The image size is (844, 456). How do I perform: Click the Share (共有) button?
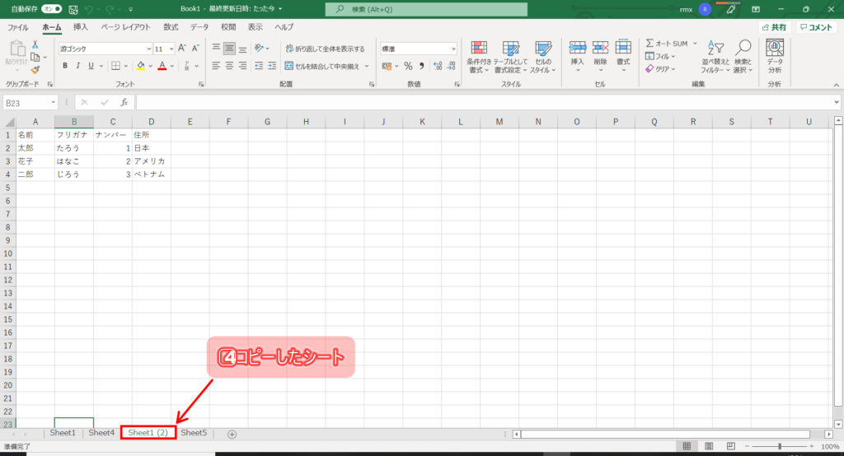tap(775, 27)
